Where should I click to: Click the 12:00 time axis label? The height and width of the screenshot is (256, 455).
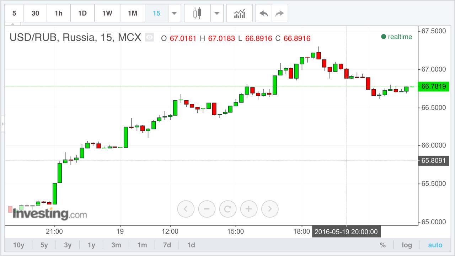pos(170,231)
